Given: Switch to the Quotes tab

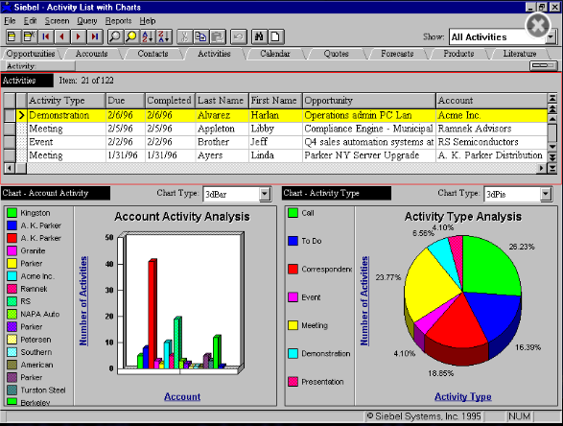Looking at the screenshot, I should pos(336,54).
